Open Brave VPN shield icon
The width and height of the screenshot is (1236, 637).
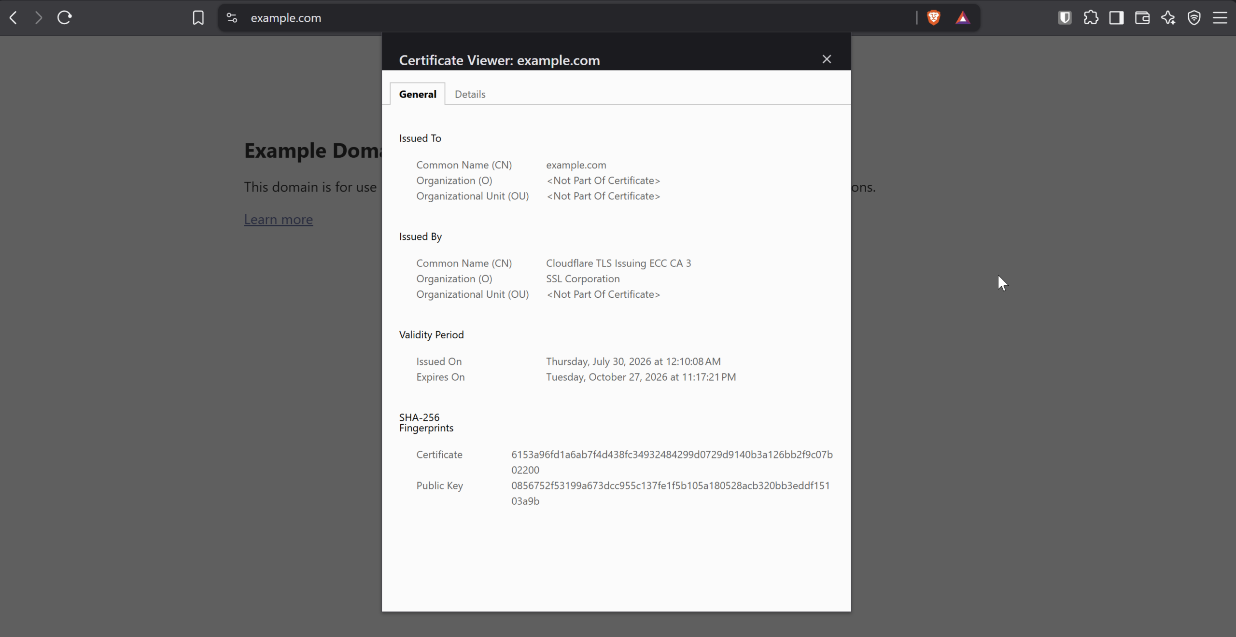click(1194, 18)
